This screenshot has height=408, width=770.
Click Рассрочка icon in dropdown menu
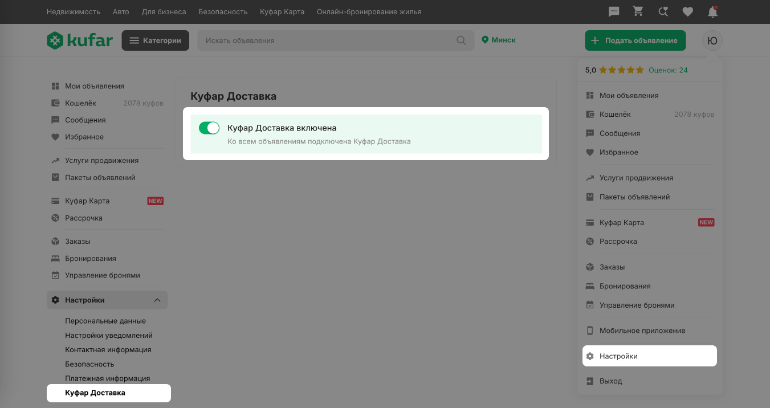pyautogui.click(x=590, y=242)
